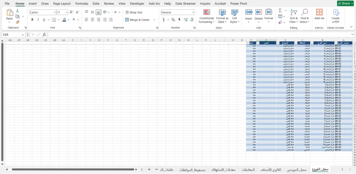The height and width of the screenshot is (174, 356).
Task: Click the Format cells button
Action: 269,16
